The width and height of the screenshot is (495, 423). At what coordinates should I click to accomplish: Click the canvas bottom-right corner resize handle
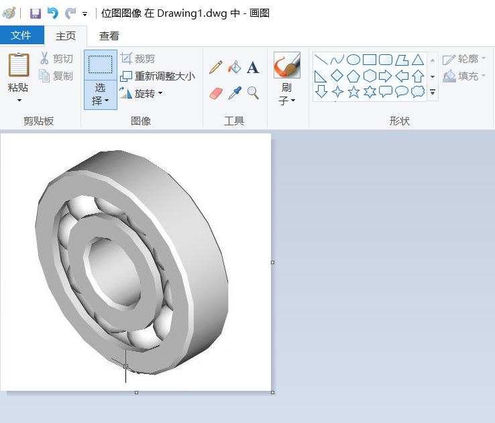[x=272, y=392]
